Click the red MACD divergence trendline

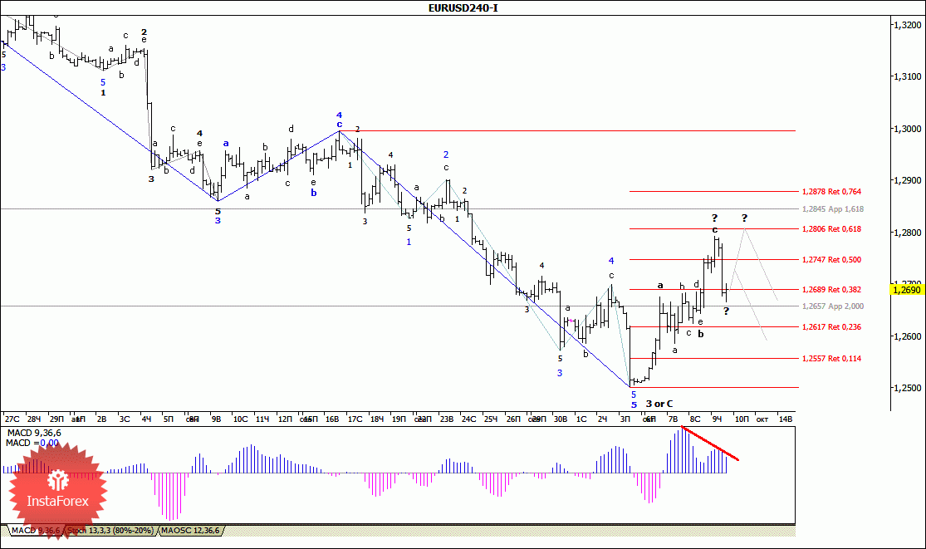point(709,443)
